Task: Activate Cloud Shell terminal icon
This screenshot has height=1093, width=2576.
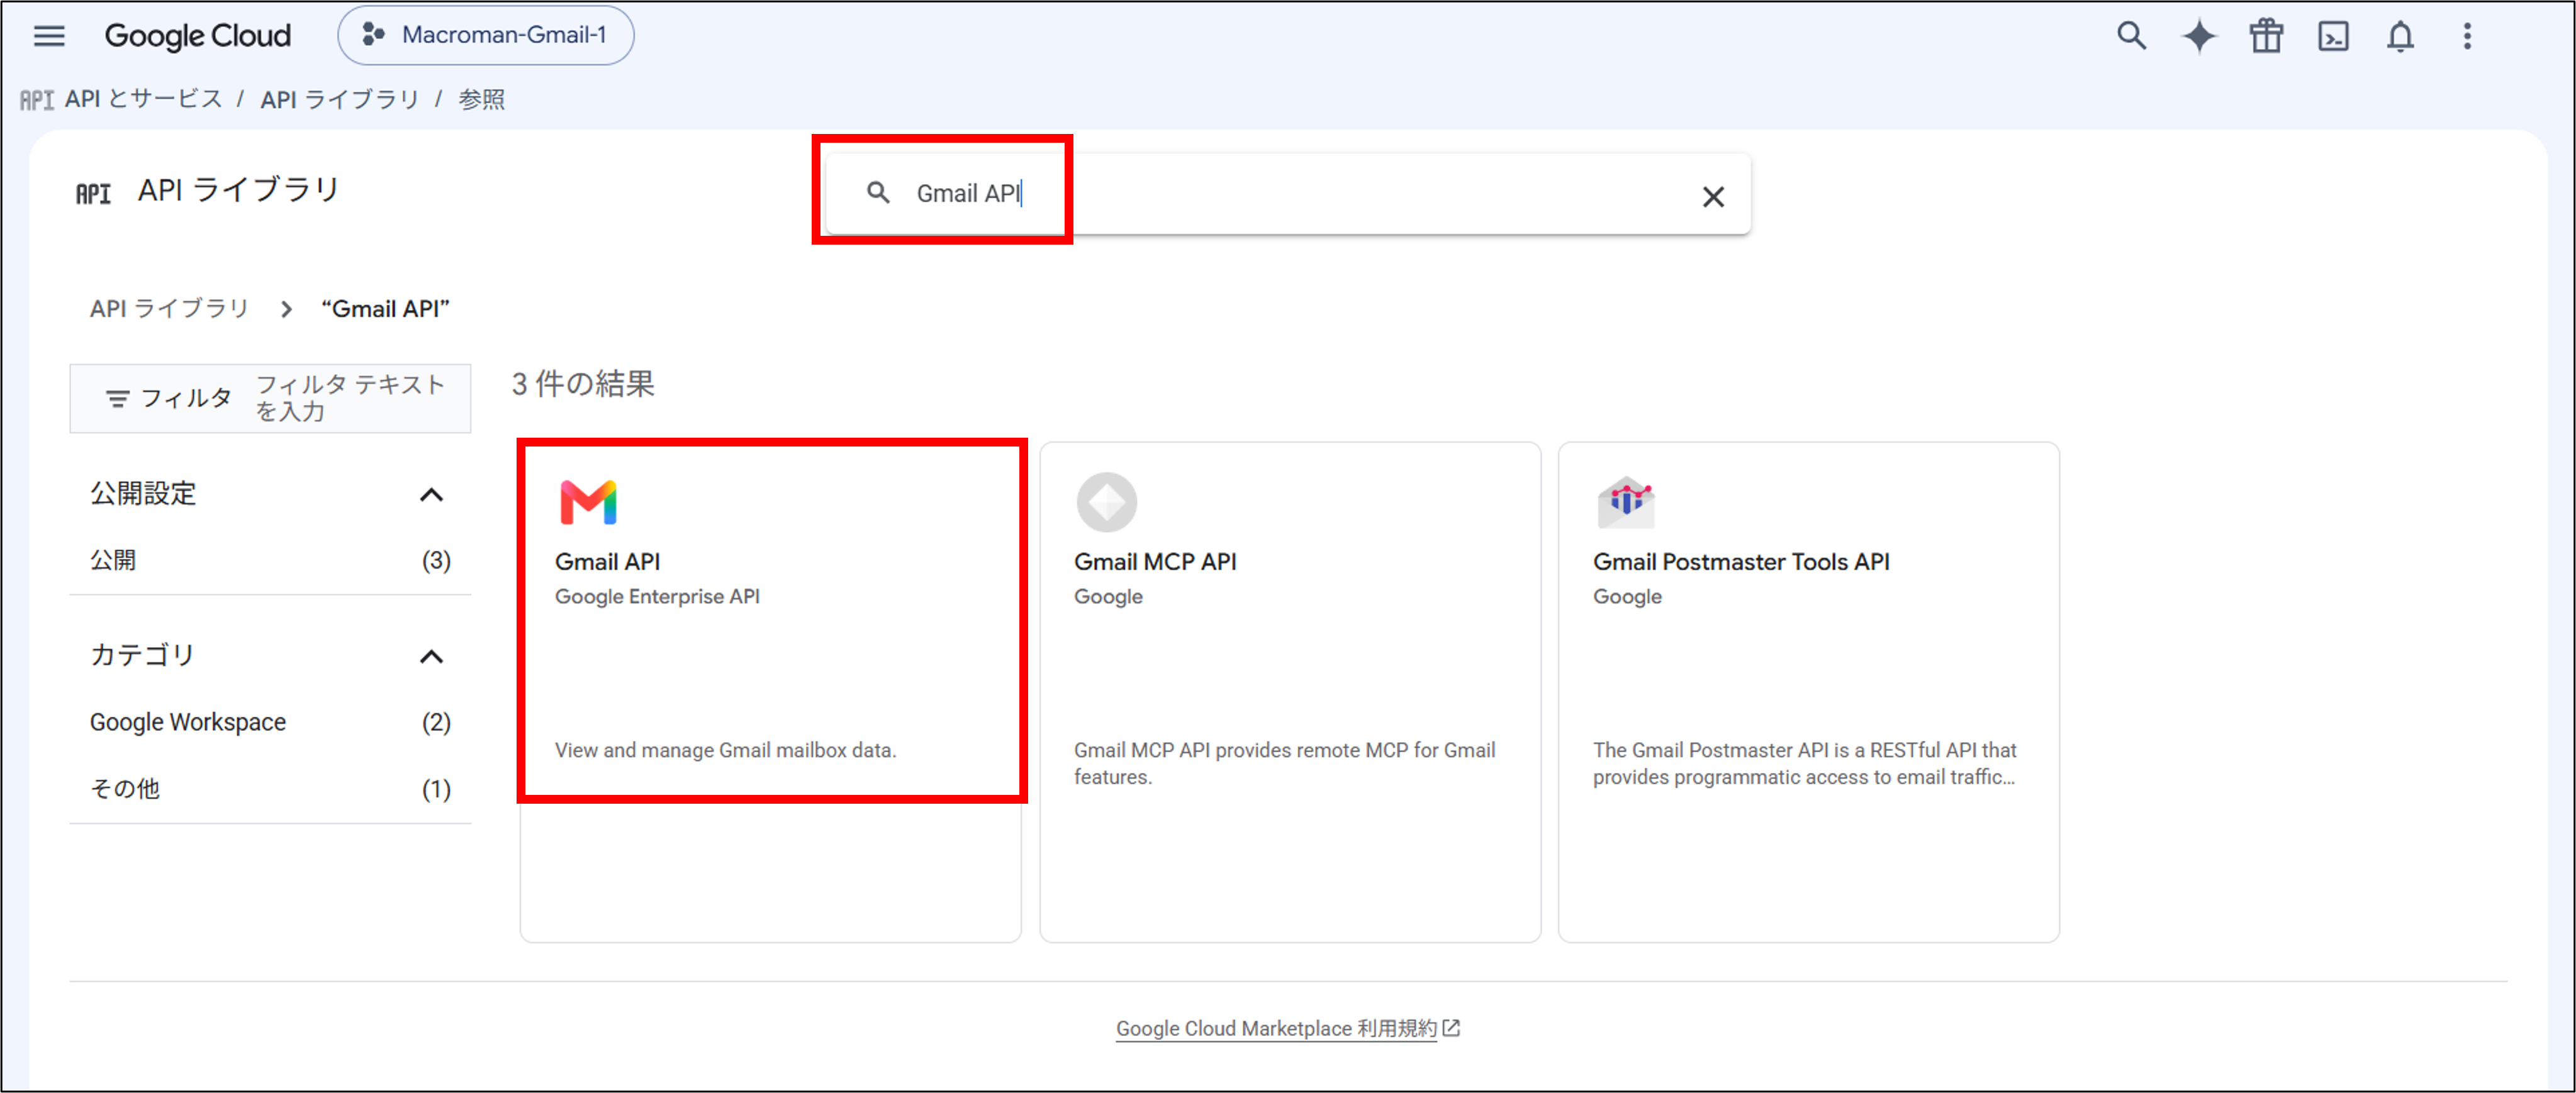Action: tap(2333, 36)
